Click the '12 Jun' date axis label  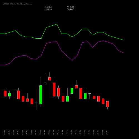coord(71,133)
